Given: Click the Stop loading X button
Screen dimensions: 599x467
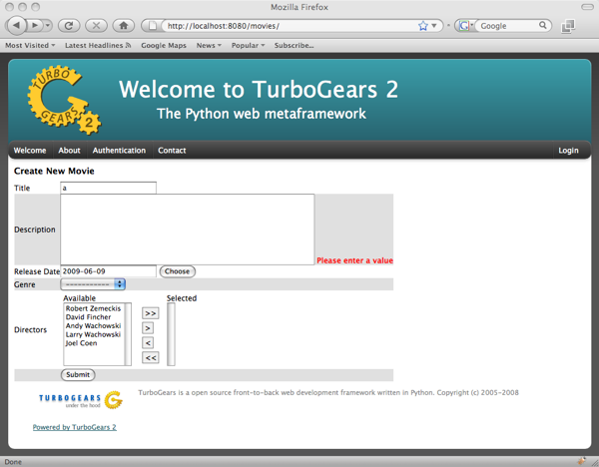Looking at the screenshot, I should click(96, 26).
